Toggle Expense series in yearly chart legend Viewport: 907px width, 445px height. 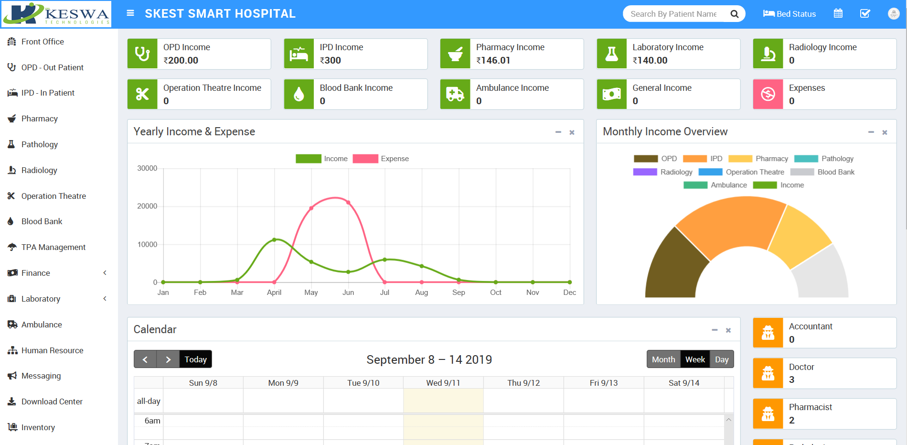click(381, 159)
